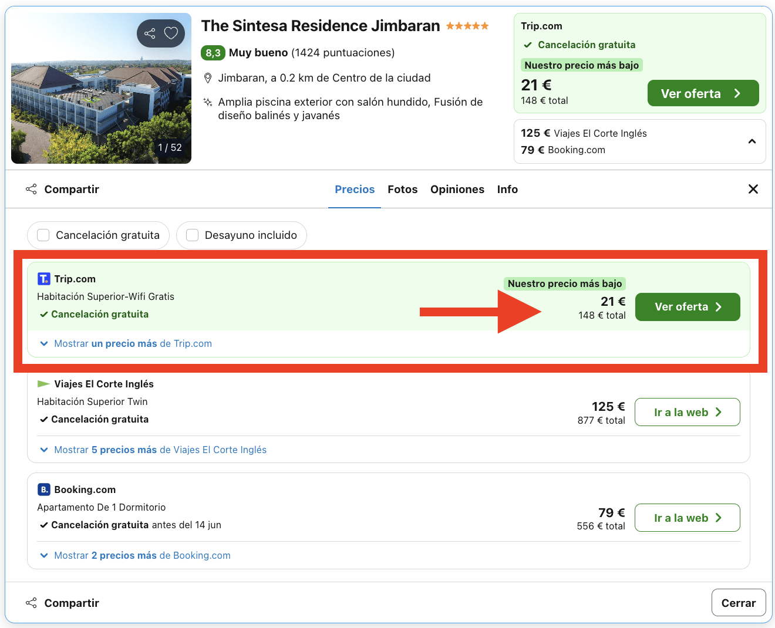Click the share icon on hotel photo
This screenshot has width=775, height=628.
pos(150,33)
